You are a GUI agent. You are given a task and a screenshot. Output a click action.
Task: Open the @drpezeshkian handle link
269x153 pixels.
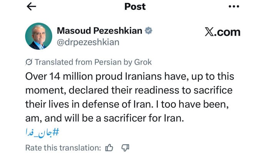88,42
